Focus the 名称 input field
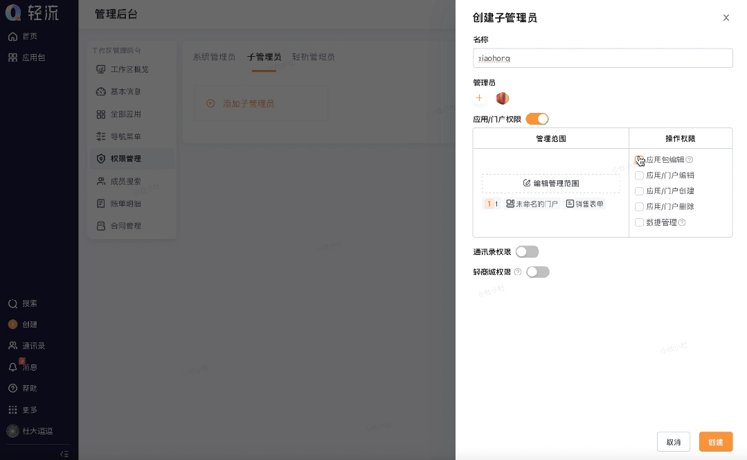The width and height of the screenshot is (747, 460). pos(602,58)
